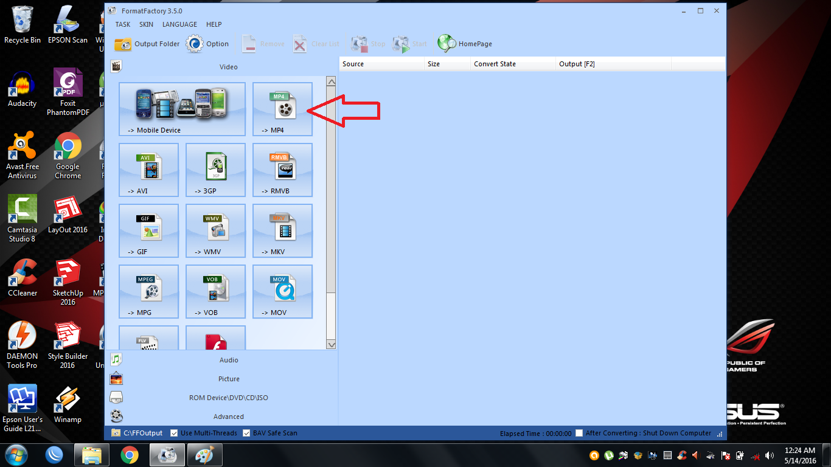Switch to Paint taskbar button
This screenshot has width=831, height=467.
(x=204, y=455)
